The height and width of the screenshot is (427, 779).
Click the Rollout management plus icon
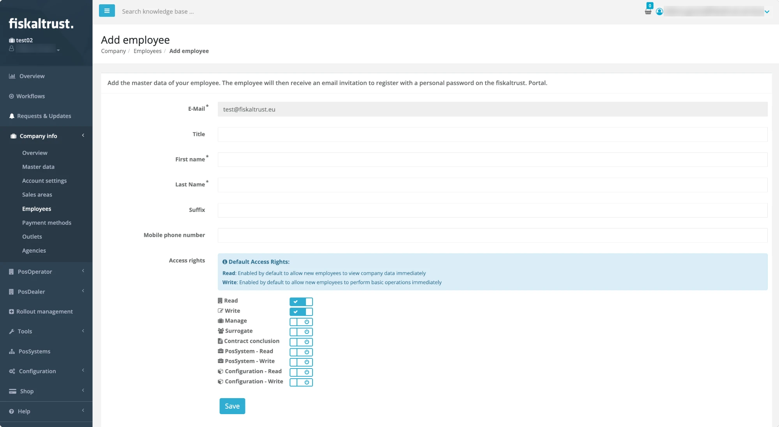coord(11,312)
